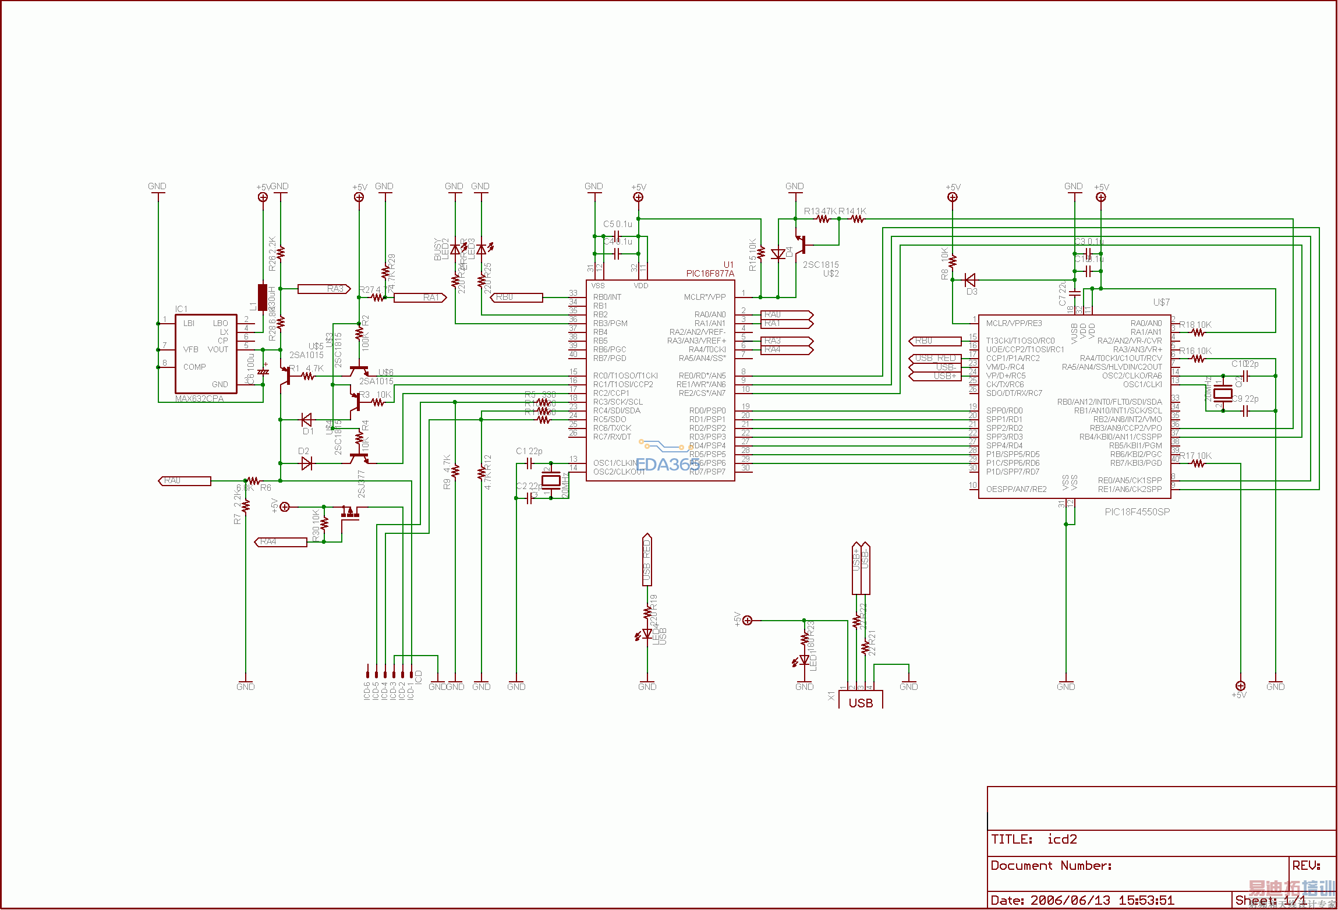
Task: Click the 20MHz crystal near C1 22p
Action: pos(551,481)
